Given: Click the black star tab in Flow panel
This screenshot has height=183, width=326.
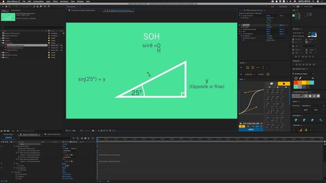Looking at the screenshot, I should tap(284, 83).
